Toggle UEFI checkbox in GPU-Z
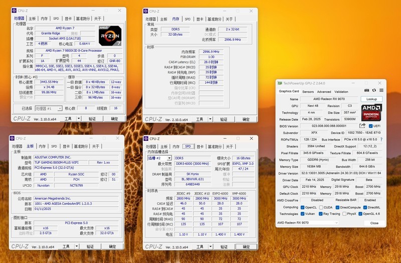Screen dimensions: 401x263 tap(370, 126)
